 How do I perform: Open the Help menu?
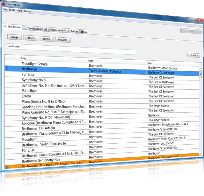(x=19, y=11)
